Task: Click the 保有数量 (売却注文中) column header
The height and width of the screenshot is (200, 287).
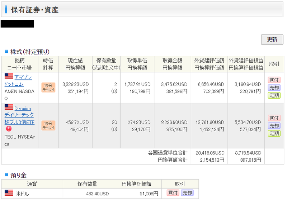Action: pyautogui.click(x=106, y=64)
